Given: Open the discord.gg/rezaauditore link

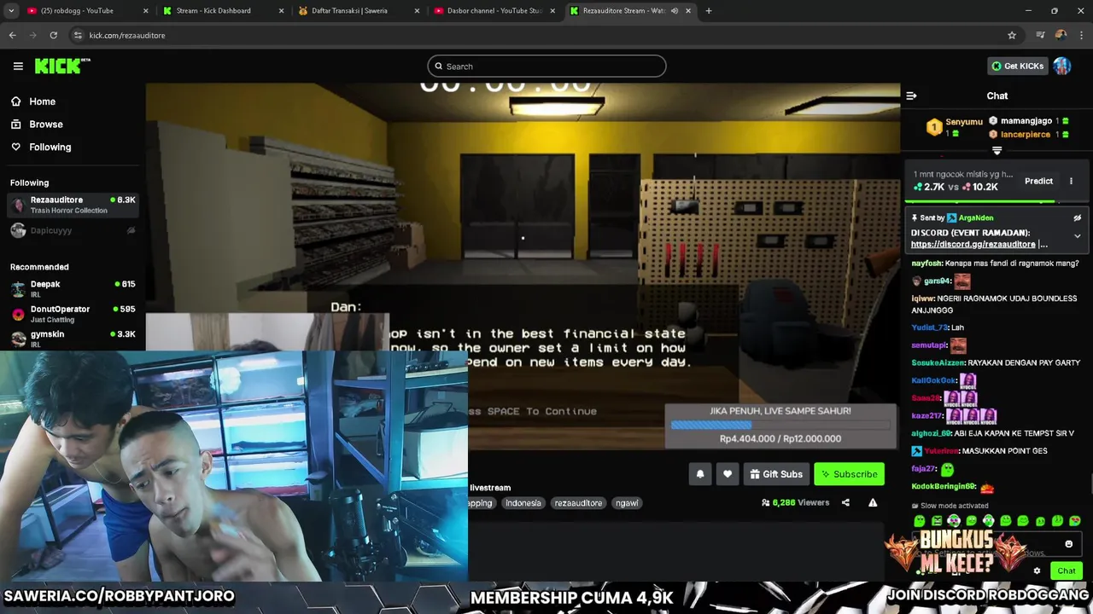Looking at the screenshot, I should (973, 245).
